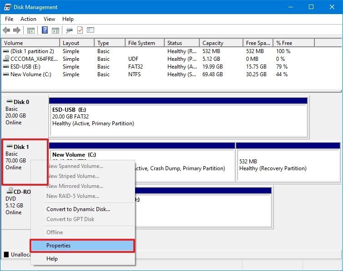Sort by the Layout column header
Viewport: 343px width, 271px height.
[x=77, y=43]
